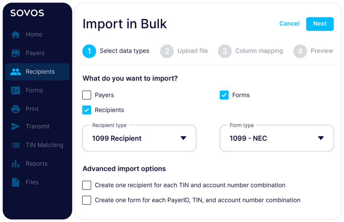The image size is (344, 222).
Task: Click the Home house icon in sidebar
Action: tap(15, 35)
